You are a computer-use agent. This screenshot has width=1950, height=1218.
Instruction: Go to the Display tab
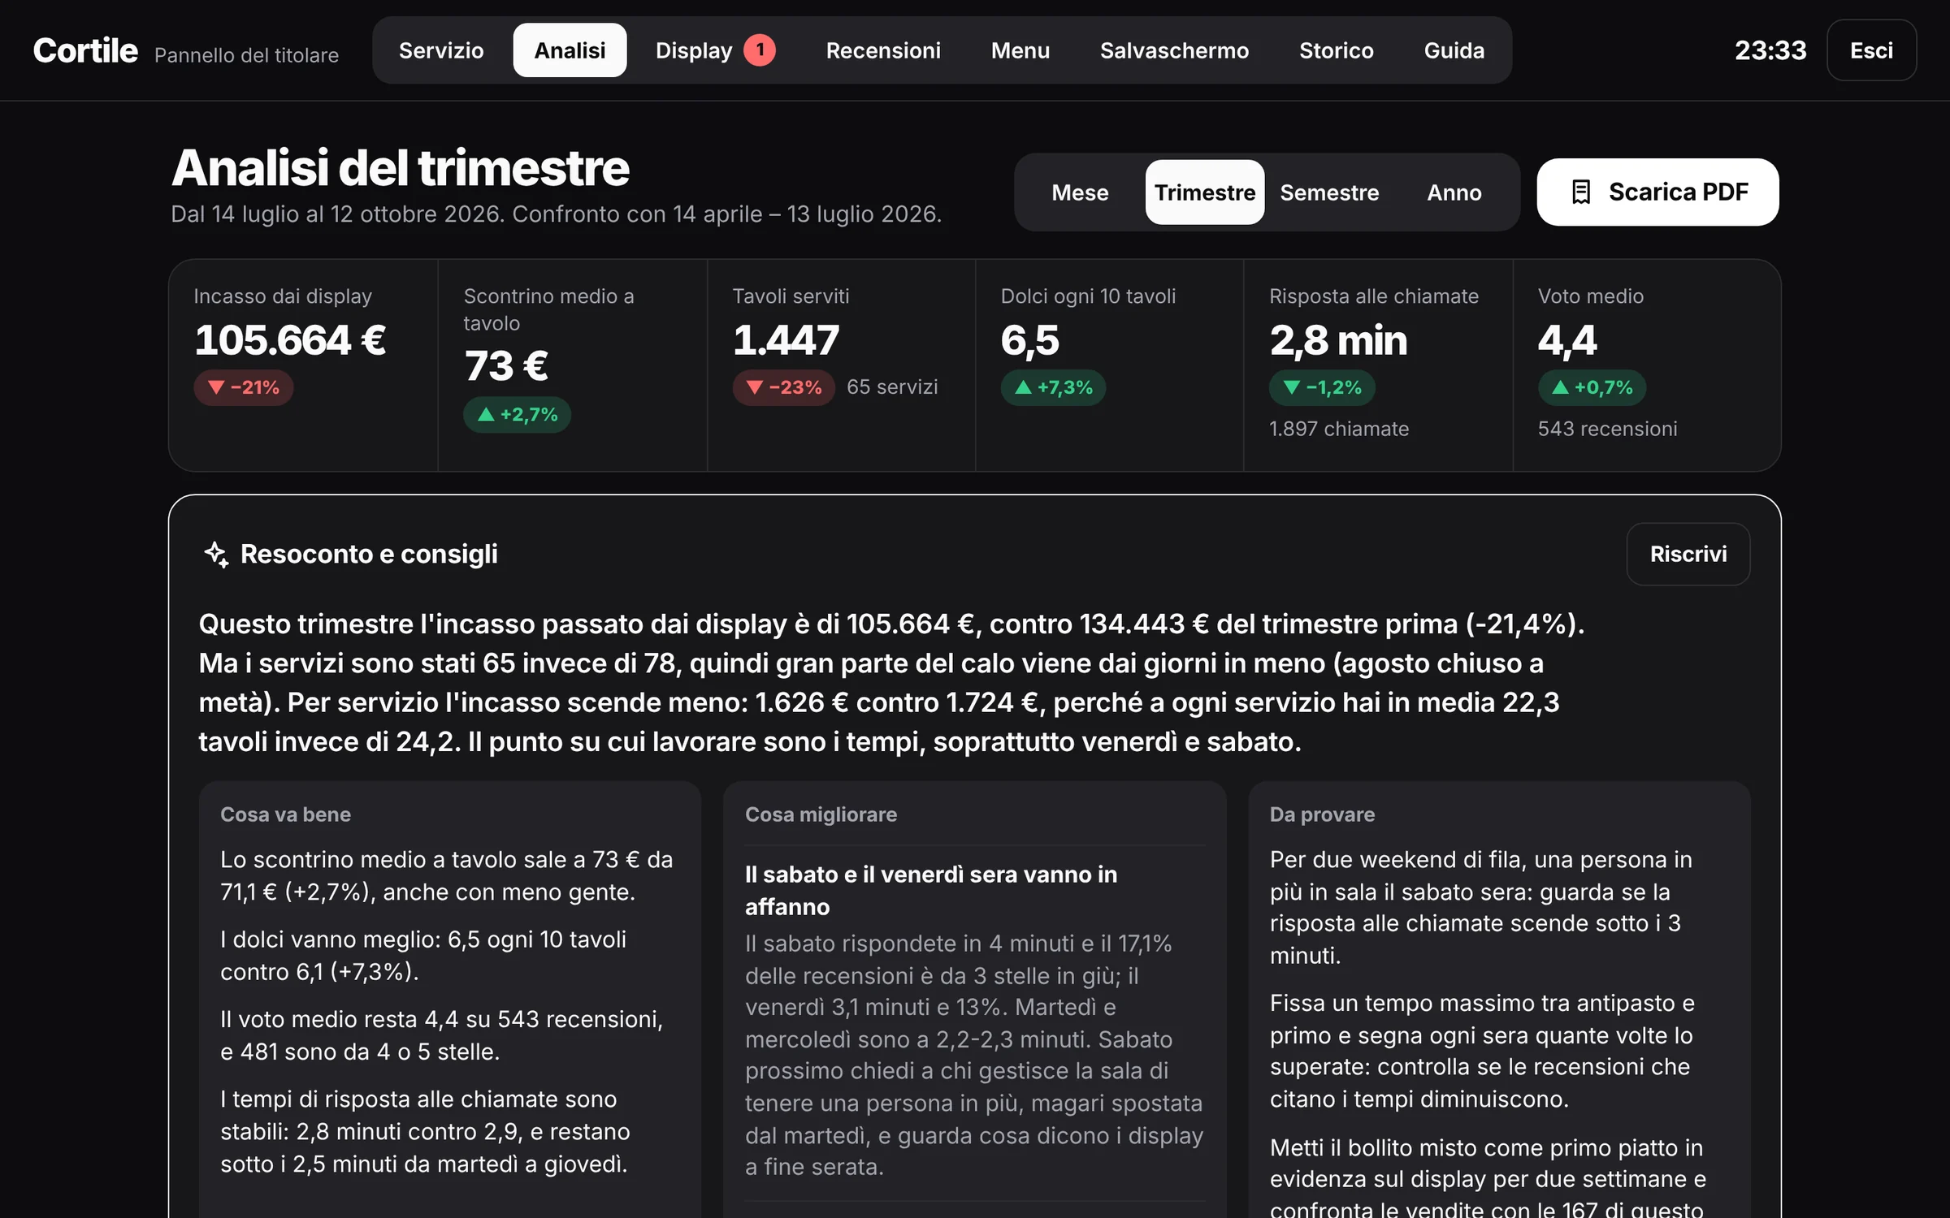click(x=716, y=50)
